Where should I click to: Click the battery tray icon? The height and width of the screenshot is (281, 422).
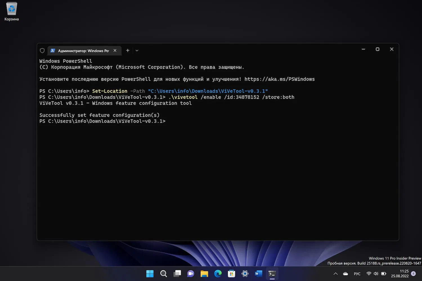(x=384, y=274)
